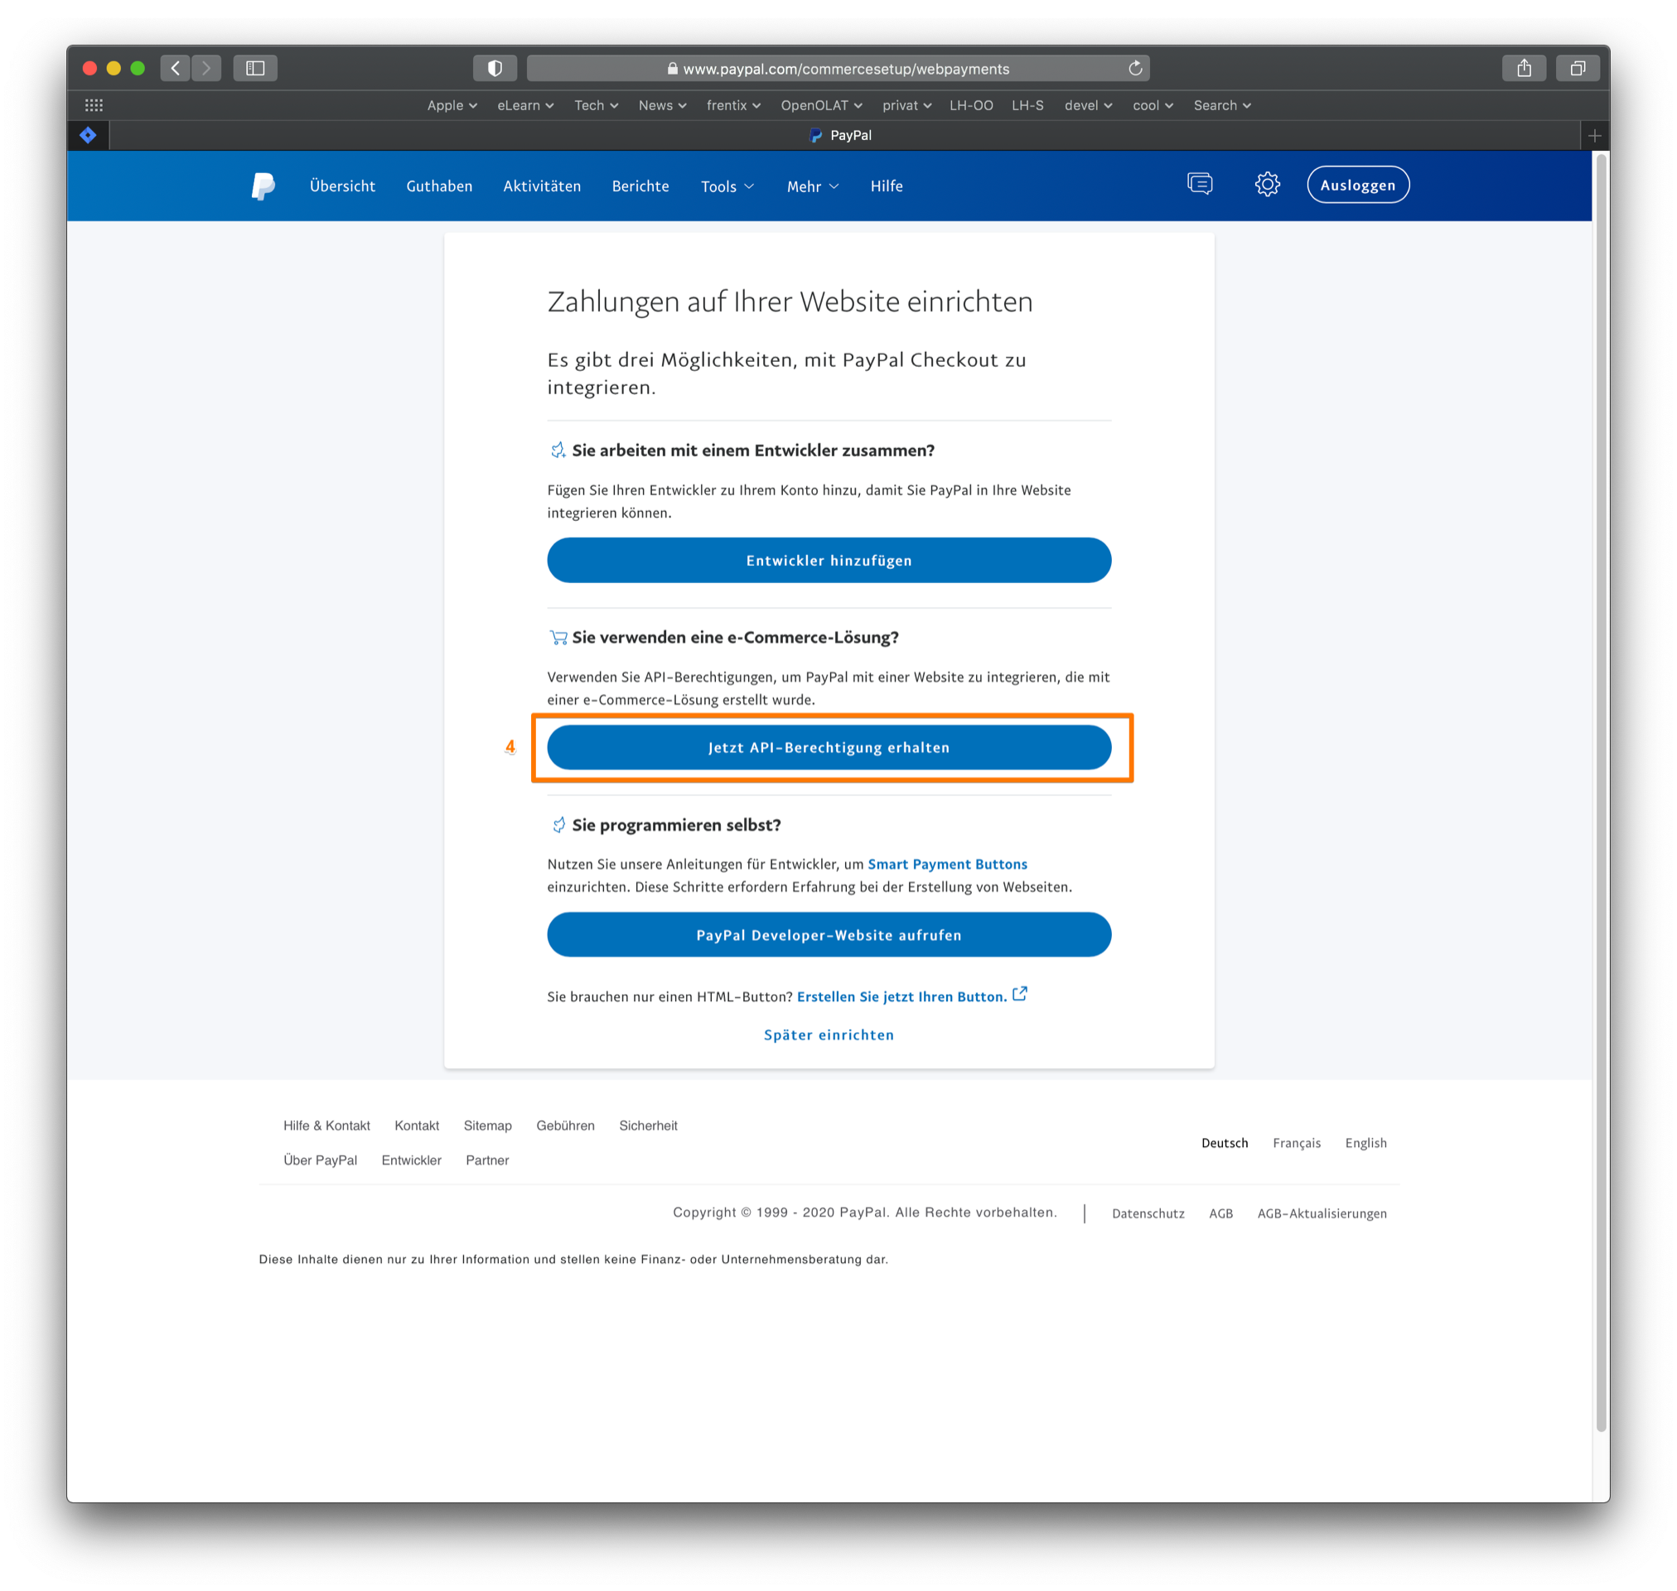Go to the Guthaben page
This screenshot has height=1591, width=1677.
(x=439, y=186)
